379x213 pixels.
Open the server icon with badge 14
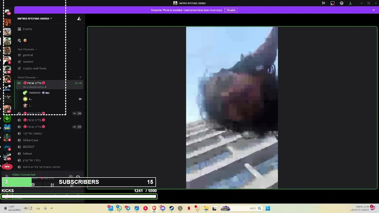coord(7,70)
